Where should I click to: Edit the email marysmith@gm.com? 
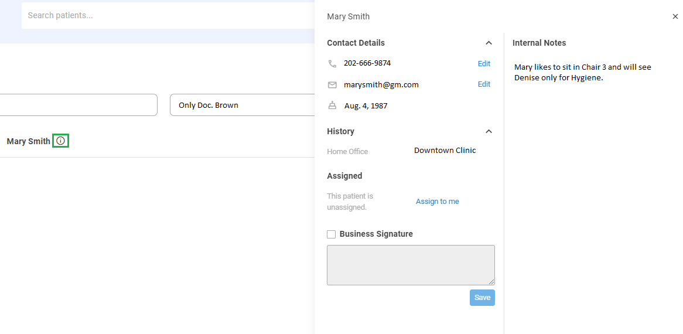click(x=484, y=84)
